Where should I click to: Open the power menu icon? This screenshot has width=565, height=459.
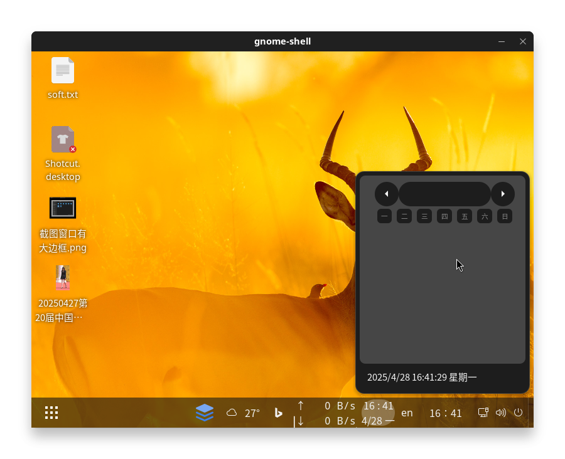[x=518, y=413]
